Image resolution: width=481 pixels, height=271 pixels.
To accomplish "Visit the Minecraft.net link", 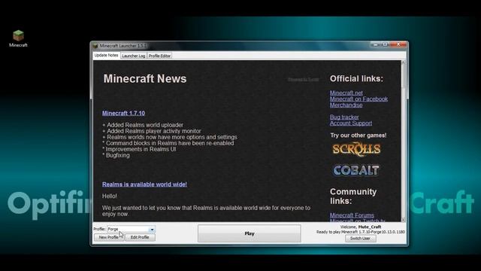I will [346, 93].
